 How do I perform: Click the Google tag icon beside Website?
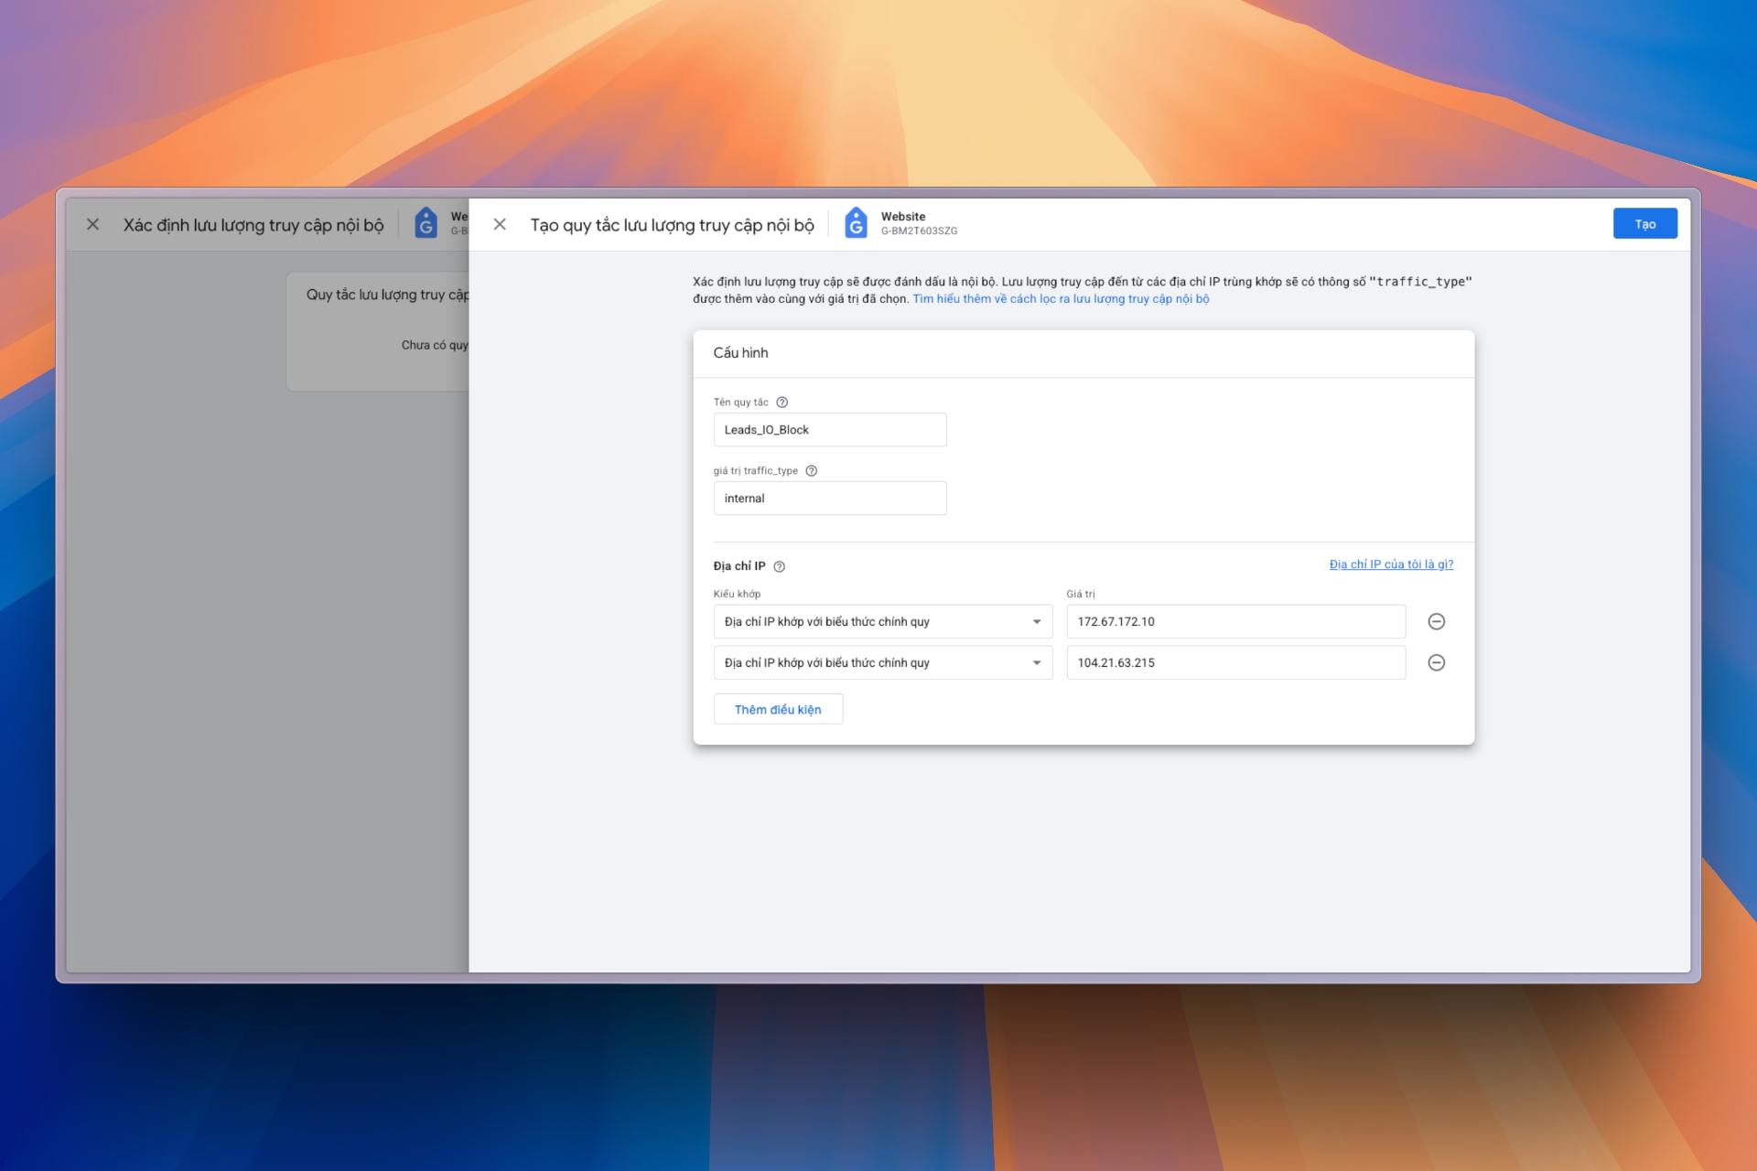(x=856, y=223)
